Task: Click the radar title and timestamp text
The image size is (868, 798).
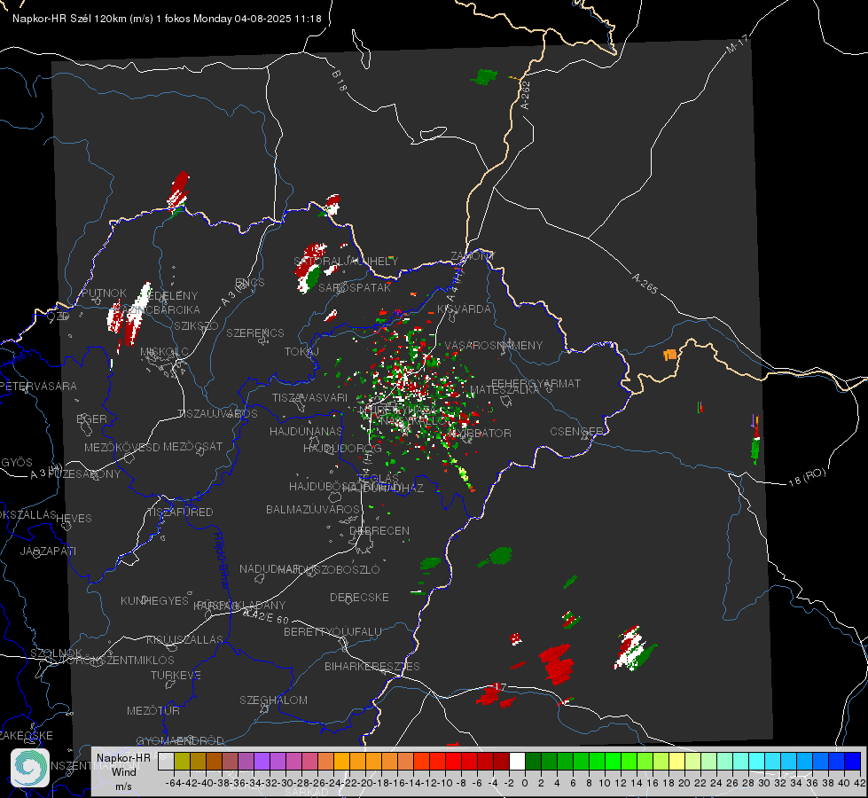Action: click(167, 19)
